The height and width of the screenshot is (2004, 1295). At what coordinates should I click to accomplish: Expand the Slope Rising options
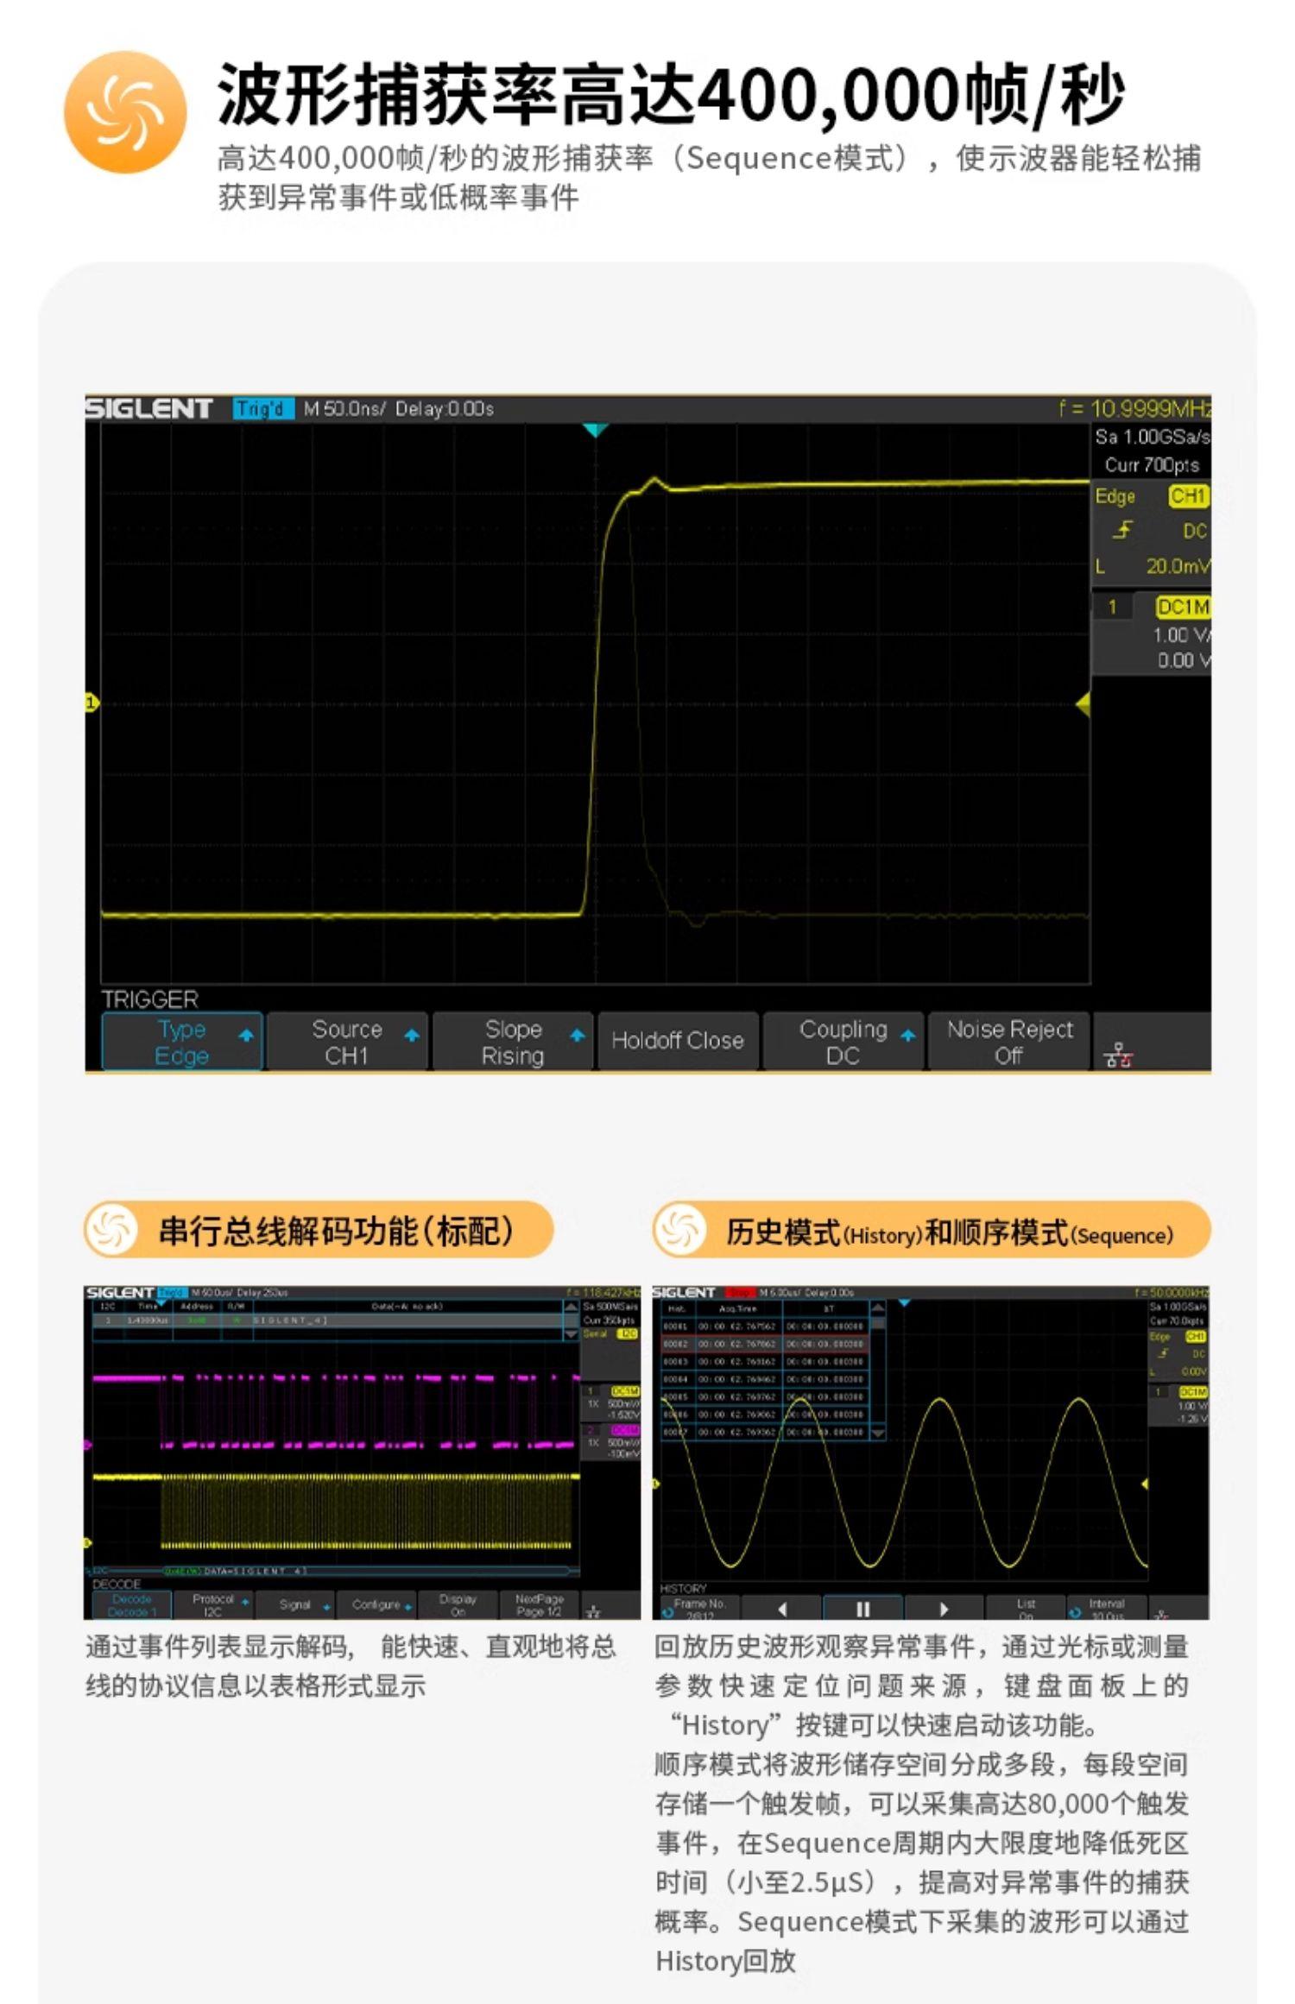[513, 1042]
